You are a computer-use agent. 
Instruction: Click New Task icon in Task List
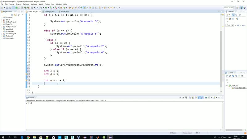coord(228,15)
